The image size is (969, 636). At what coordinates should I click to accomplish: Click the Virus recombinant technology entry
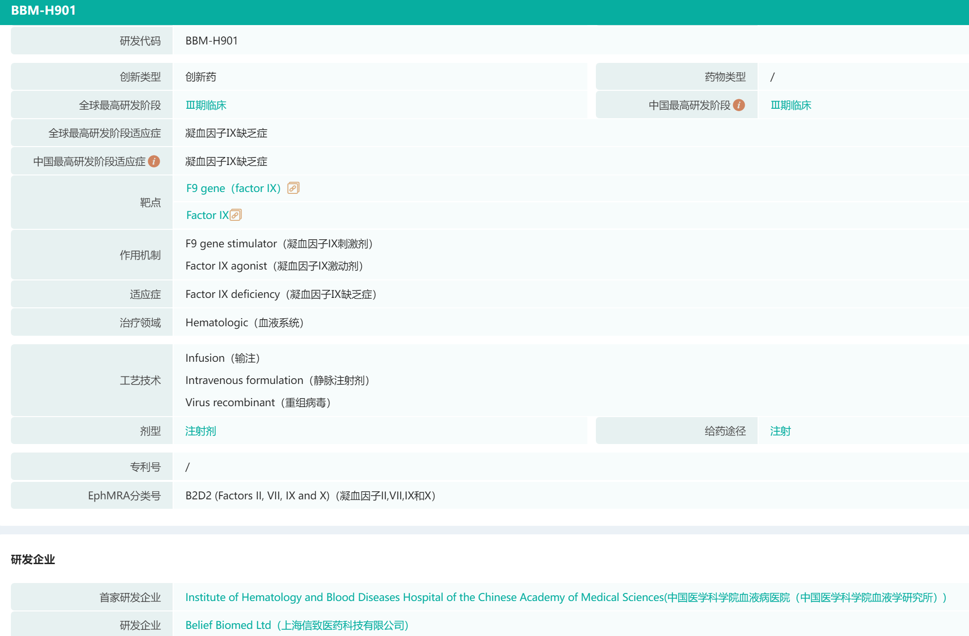[x=258, y=402]
